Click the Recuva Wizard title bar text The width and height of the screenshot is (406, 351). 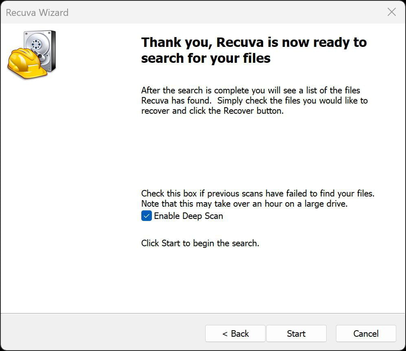(x=37, y=13)
